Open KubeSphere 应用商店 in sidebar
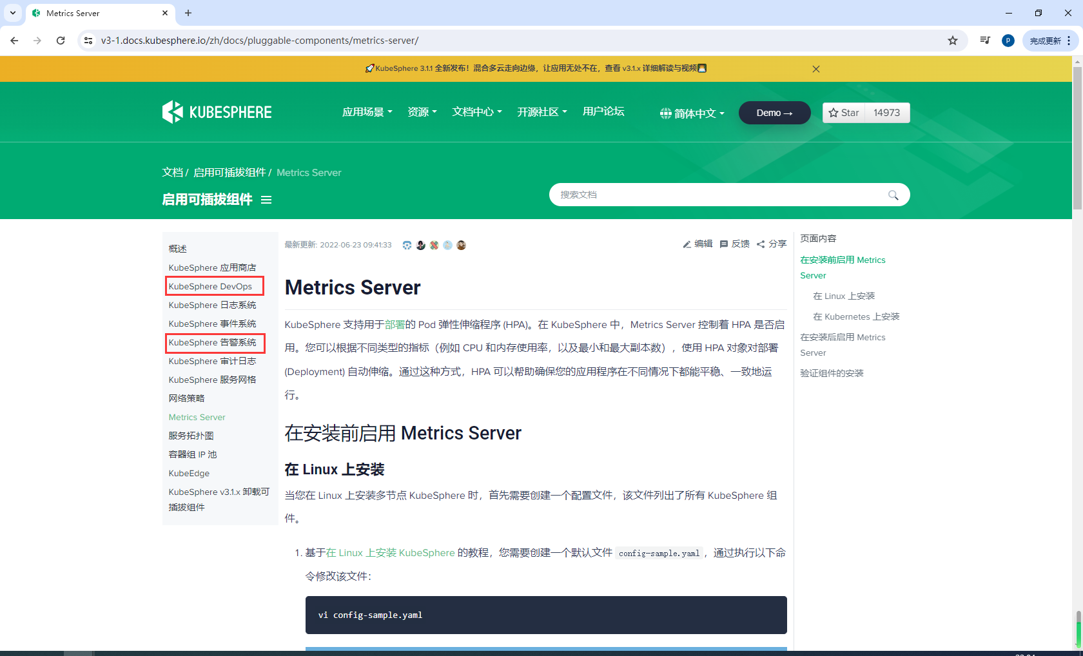Image resolution: width=1083 pixels, height=656 pixels. tap(212, 267)
